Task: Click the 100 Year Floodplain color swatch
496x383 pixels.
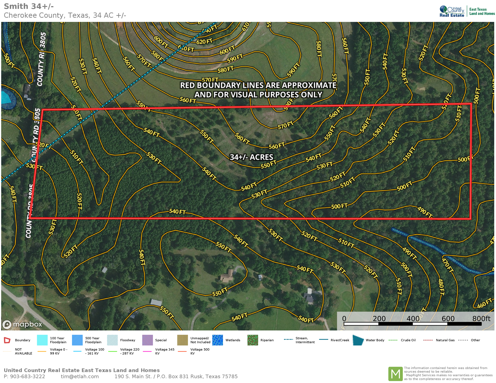Action: pyautogui.click(x=42, y=340)
